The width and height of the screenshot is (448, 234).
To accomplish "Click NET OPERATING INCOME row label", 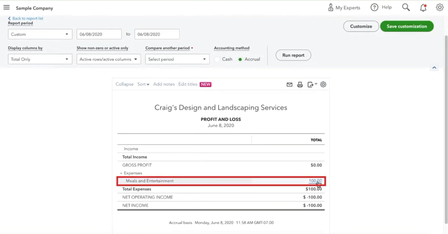I will click(x=148, y=197).
